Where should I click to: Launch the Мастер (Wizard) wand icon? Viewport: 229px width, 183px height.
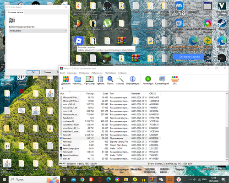pos(120,81)
